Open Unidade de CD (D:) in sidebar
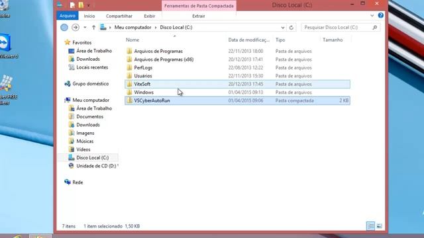The width and height of the screenshot is (424, 238). click(x=96, y=166)
